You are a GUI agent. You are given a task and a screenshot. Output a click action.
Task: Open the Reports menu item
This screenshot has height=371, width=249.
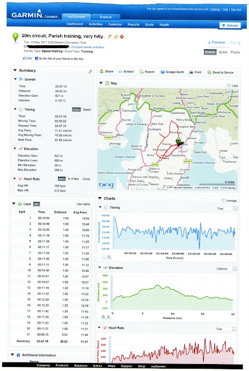(x=133, y=24)
